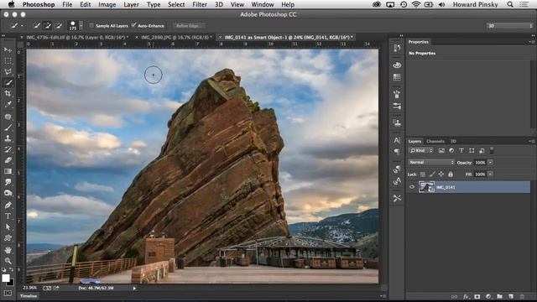Open the 3D workspace switcher dropdown
The height and width of the screenshot is (302, 537).
tap(509, 26)
